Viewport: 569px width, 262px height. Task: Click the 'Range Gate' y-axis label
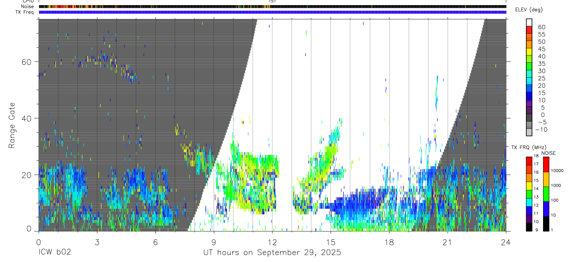[x=13, y=125]
